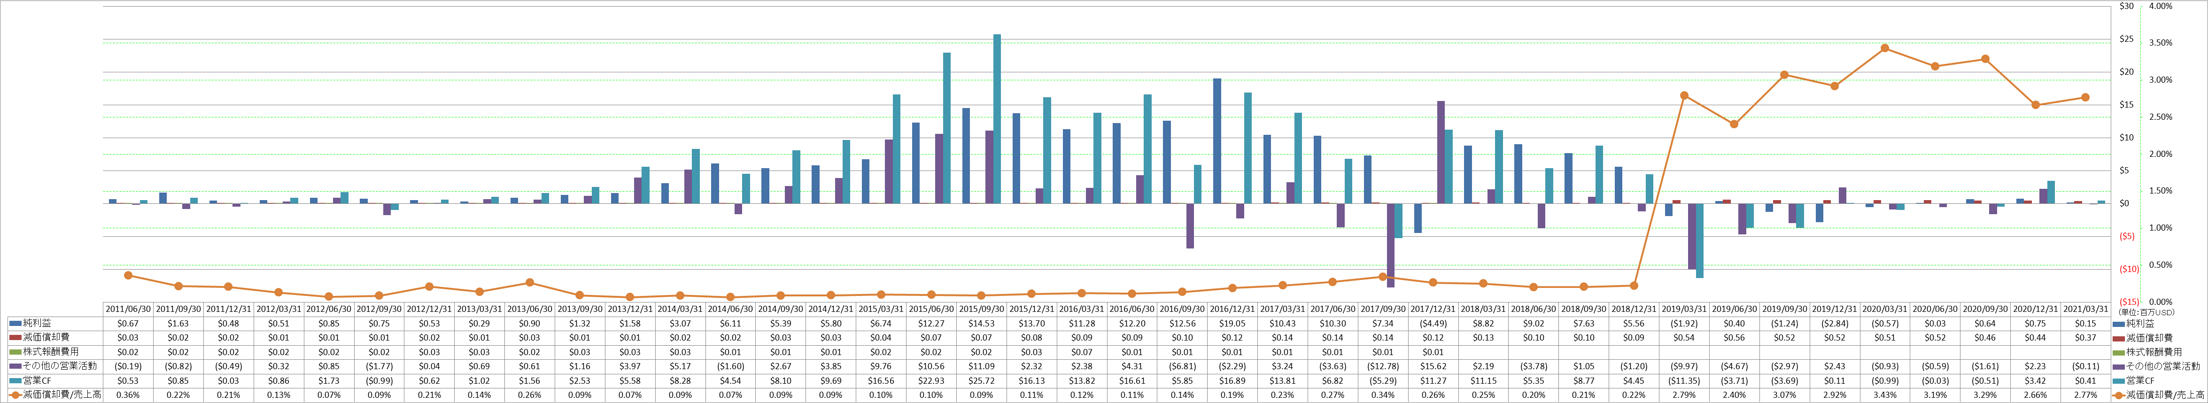Select the $19.05 純利益 cell
Image resolution: width=2208 pixels, height=403 pixels.
coord(1232,323)
